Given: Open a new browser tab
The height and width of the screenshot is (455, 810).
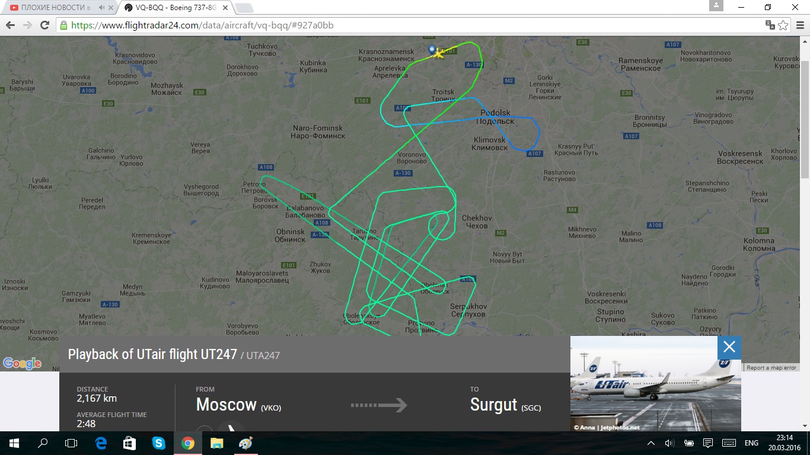Looking at the screenshot, I should pos(244,8).
